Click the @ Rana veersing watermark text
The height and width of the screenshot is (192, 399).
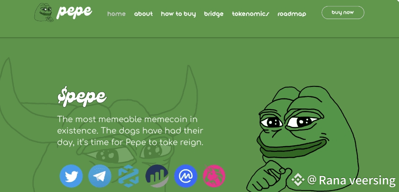pyautogui.click(x=352, y=180)
